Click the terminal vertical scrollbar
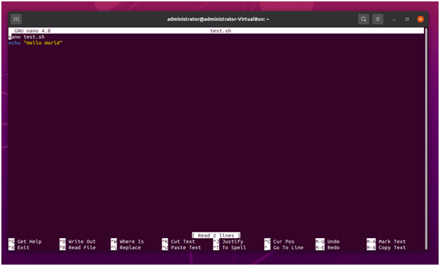Viewport: 440px width, 266px height. (426, 139)
